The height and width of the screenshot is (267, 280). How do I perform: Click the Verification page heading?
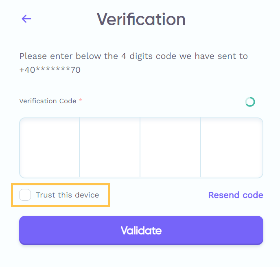[x=141, y=19]
